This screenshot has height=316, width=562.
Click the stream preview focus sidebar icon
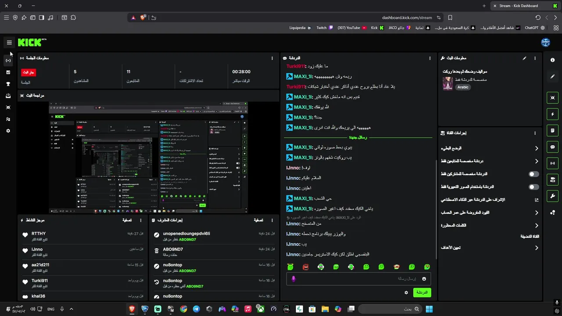[x=8, y=108]
